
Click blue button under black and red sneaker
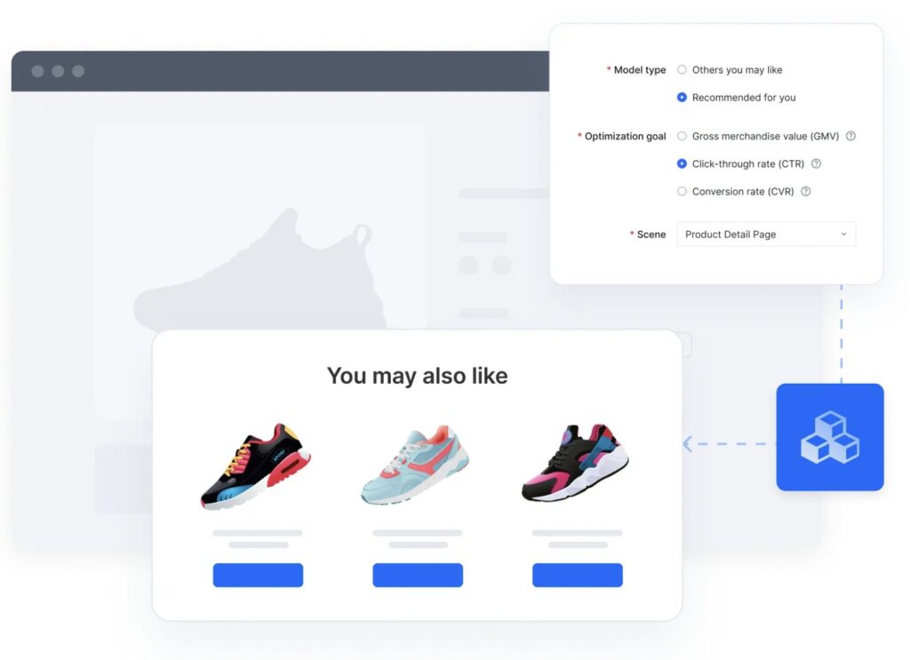(x=258, y=575)
